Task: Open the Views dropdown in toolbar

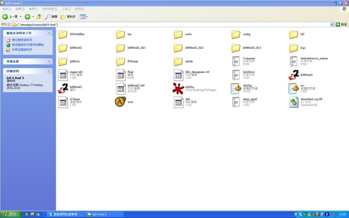Action: coord(84,17)
